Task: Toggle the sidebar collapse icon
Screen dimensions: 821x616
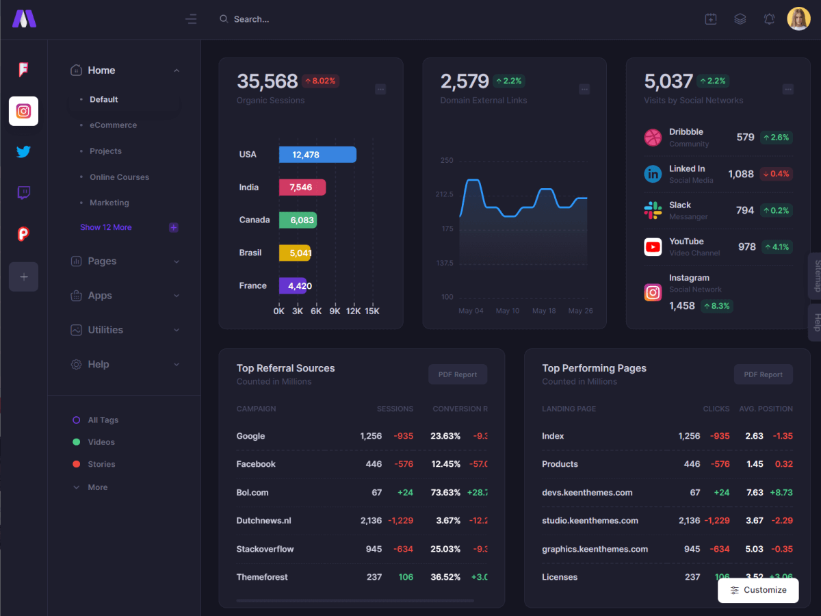Action: click(x=191, y=19)
